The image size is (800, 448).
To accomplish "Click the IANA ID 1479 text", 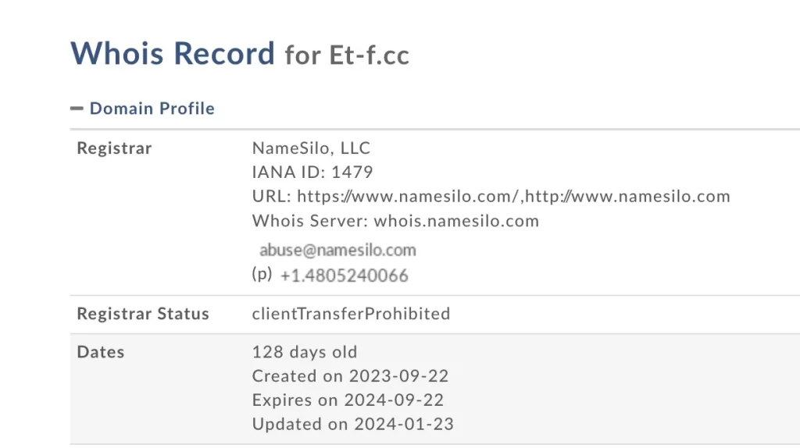I will [312, 172].
